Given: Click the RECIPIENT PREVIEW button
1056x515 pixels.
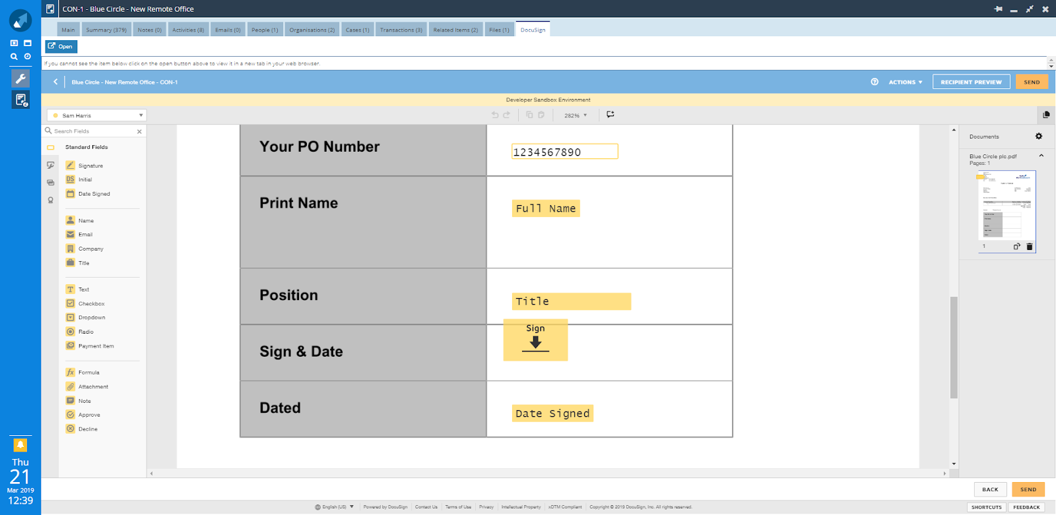Looking at the screenshot, I should pyautogui.click(x=971, y=82).
